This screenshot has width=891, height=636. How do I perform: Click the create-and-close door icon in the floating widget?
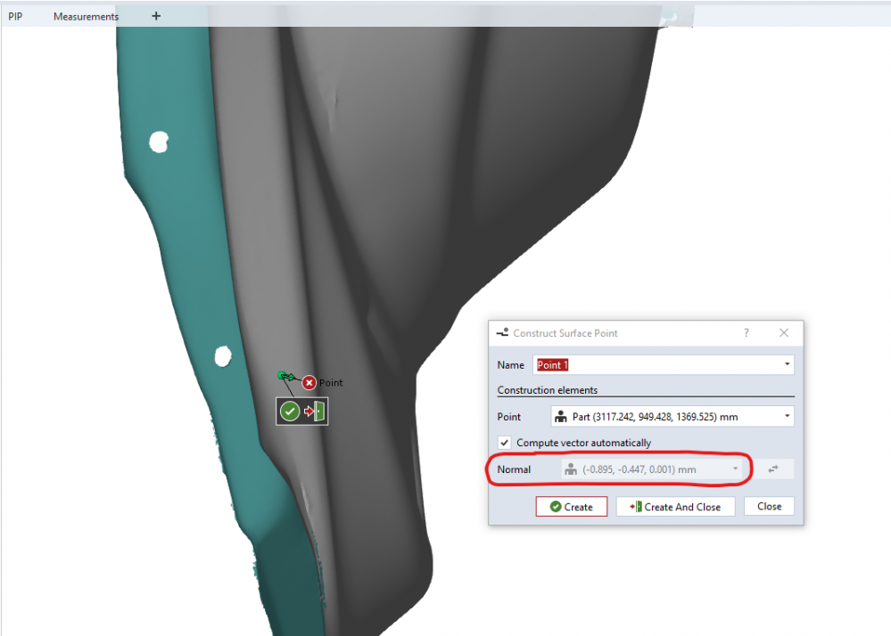coord(316,411)
